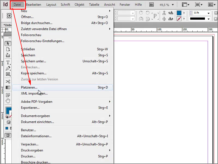The height and width of the screenshot is (164, 218).
Task: Select the Pen tool
Action: coord(7,68)
